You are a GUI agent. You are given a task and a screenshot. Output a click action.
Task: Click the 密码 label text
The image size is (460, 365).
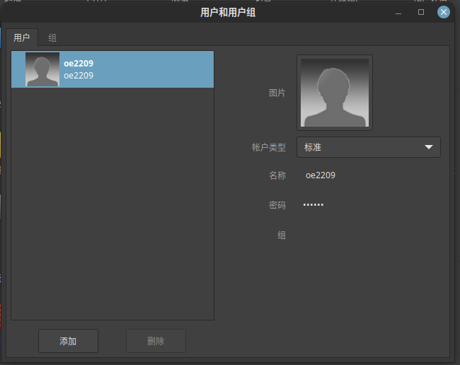point(277,205)
